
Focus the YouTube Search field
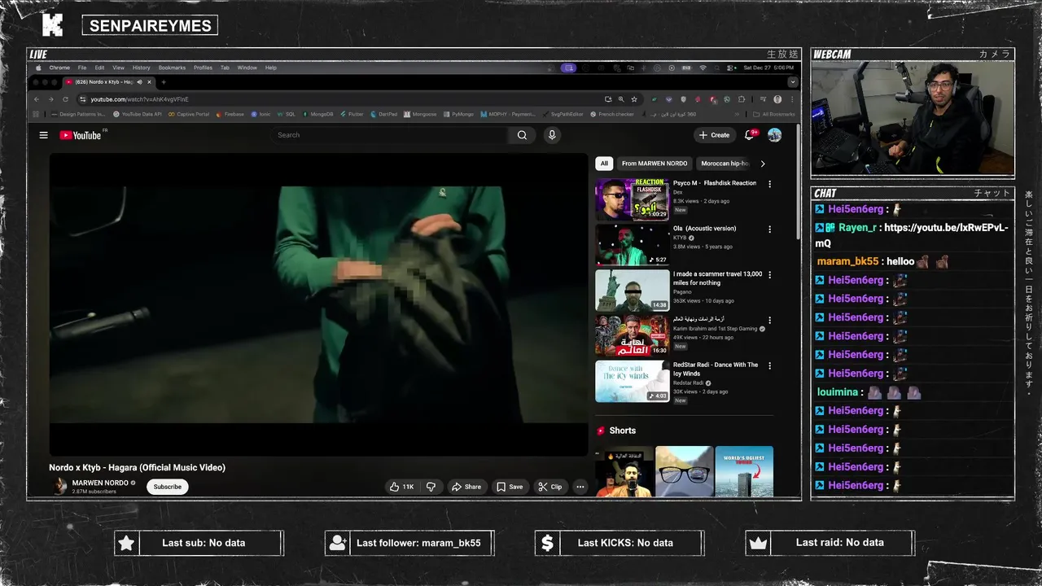[391, 135]
